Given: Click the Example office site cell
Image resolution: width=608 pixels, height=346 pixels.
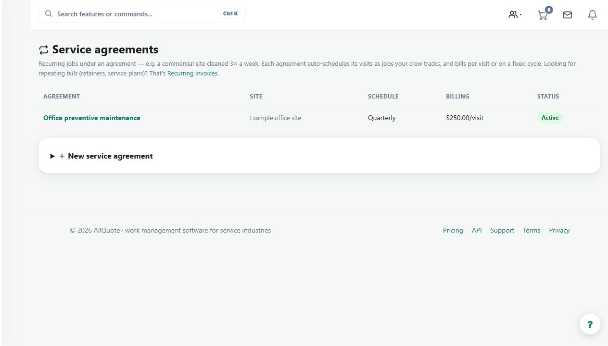Looking at the screenshot, I should (276, 118).
